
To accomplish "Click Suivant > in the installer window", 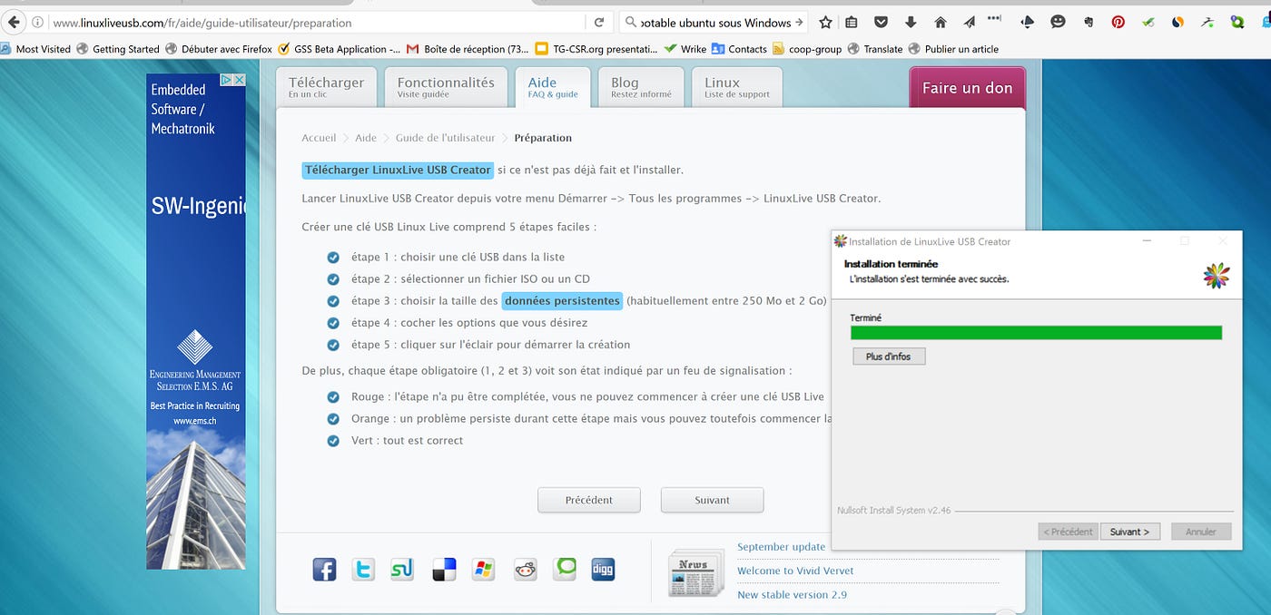I will 1130,532.
